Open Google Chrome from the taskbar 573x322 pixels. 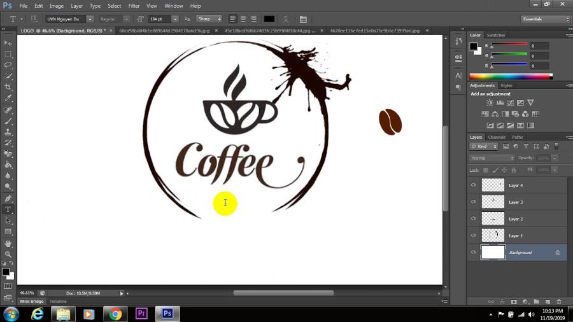click(x=115, y=314)
